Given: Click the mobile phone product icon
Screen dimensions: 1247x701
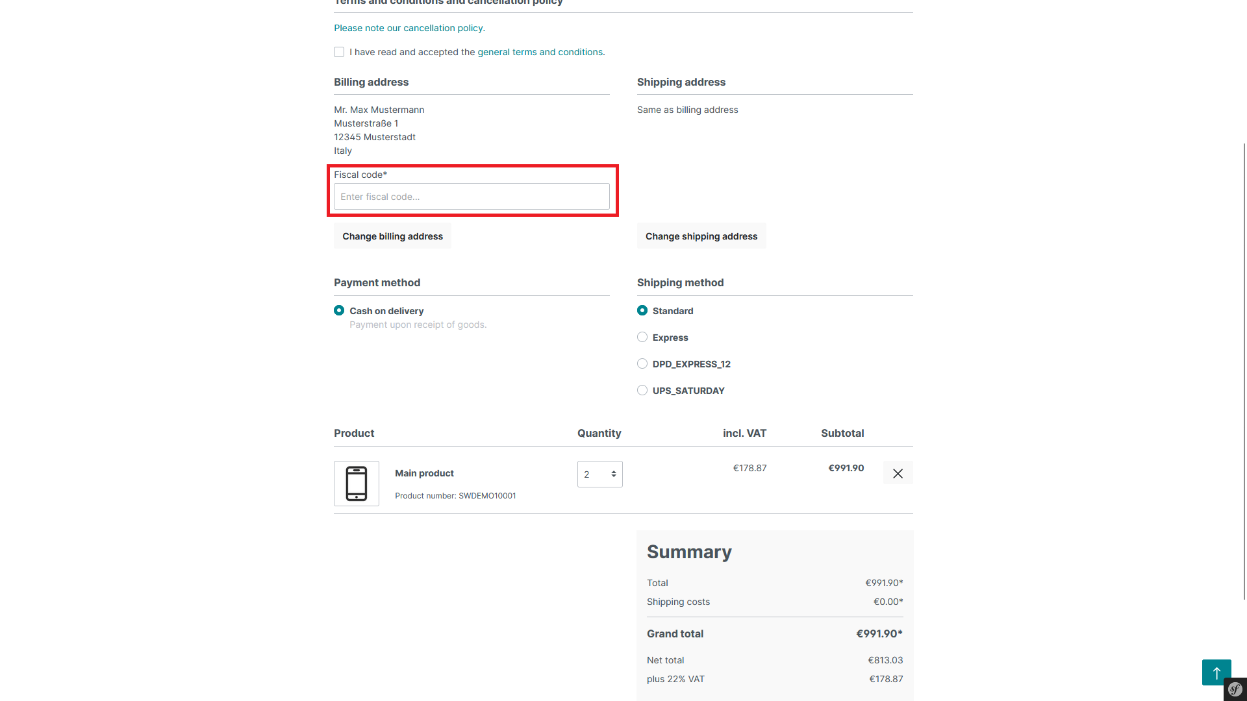Looking at the screenshot, I should (x=355, y=483).
